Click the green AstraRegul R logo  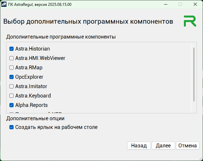click(x=190, y=21)
